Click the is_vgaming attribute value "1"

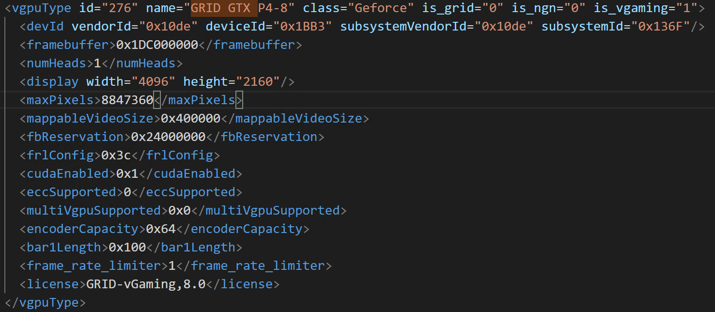click(685, 8)
